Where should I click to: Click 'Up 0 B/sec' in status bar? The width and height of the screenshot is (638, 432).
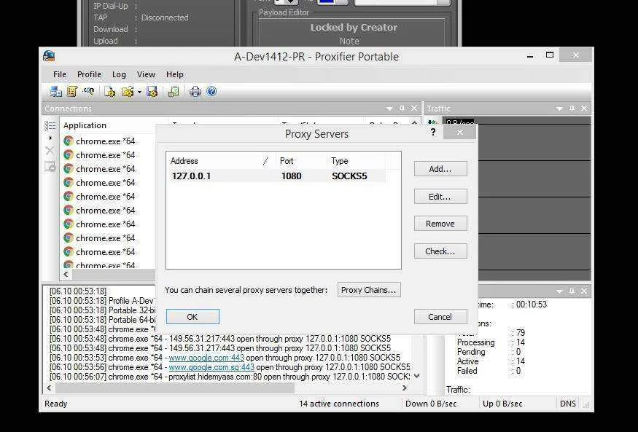point(502,404)
